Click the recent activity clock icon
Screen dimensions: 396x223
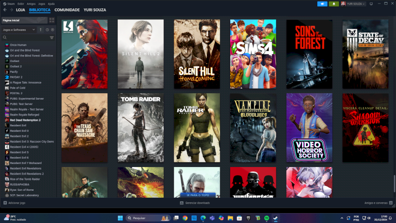[47, 30]
